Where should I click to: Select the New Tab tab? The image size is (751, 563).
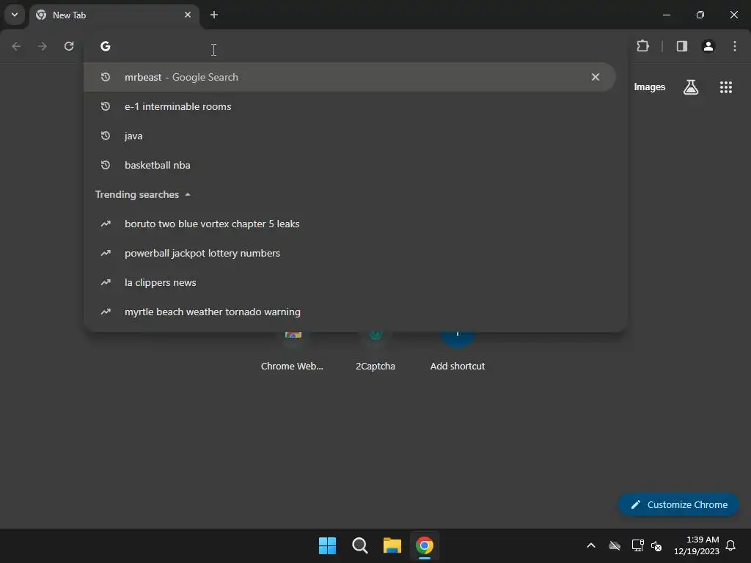pos(114,15)
